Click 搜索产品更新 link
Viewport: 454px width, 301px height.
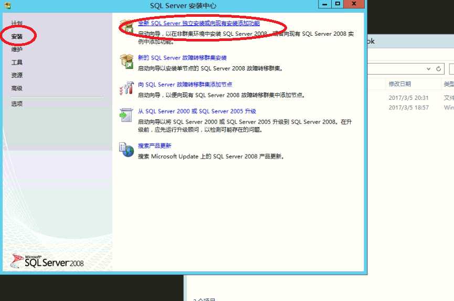tap(154, 146)
